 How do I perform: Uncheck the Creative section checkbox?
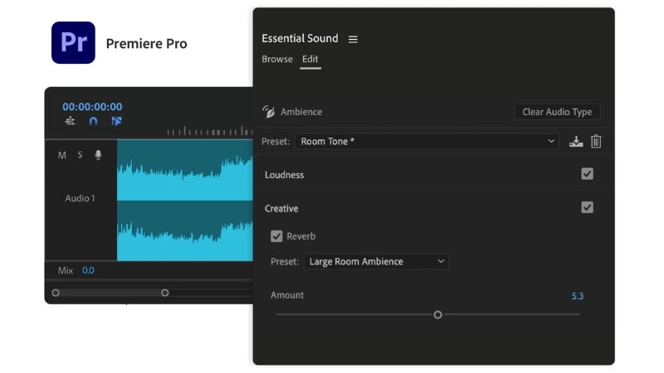pyautogui.click(x=587, y=207)
